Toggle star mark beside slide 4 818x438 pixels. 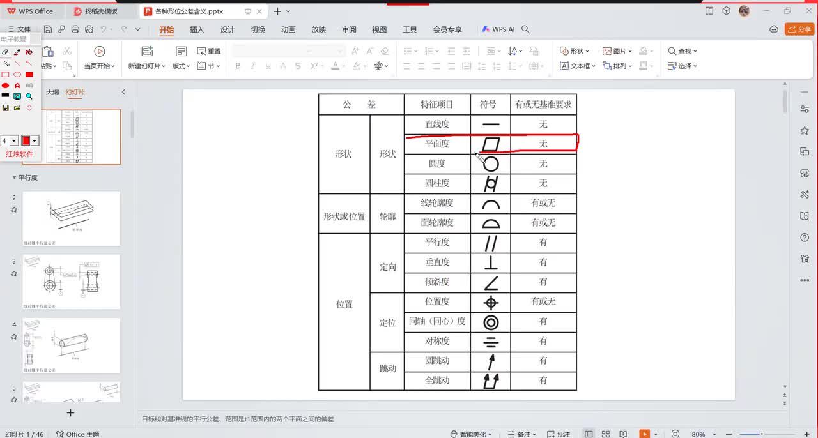14,336
